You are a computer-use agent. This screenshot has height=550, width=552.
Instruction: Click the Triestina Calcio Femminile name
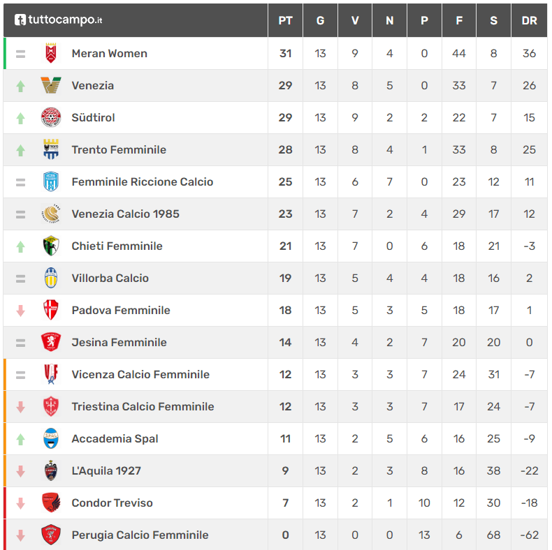coord(143,406)
